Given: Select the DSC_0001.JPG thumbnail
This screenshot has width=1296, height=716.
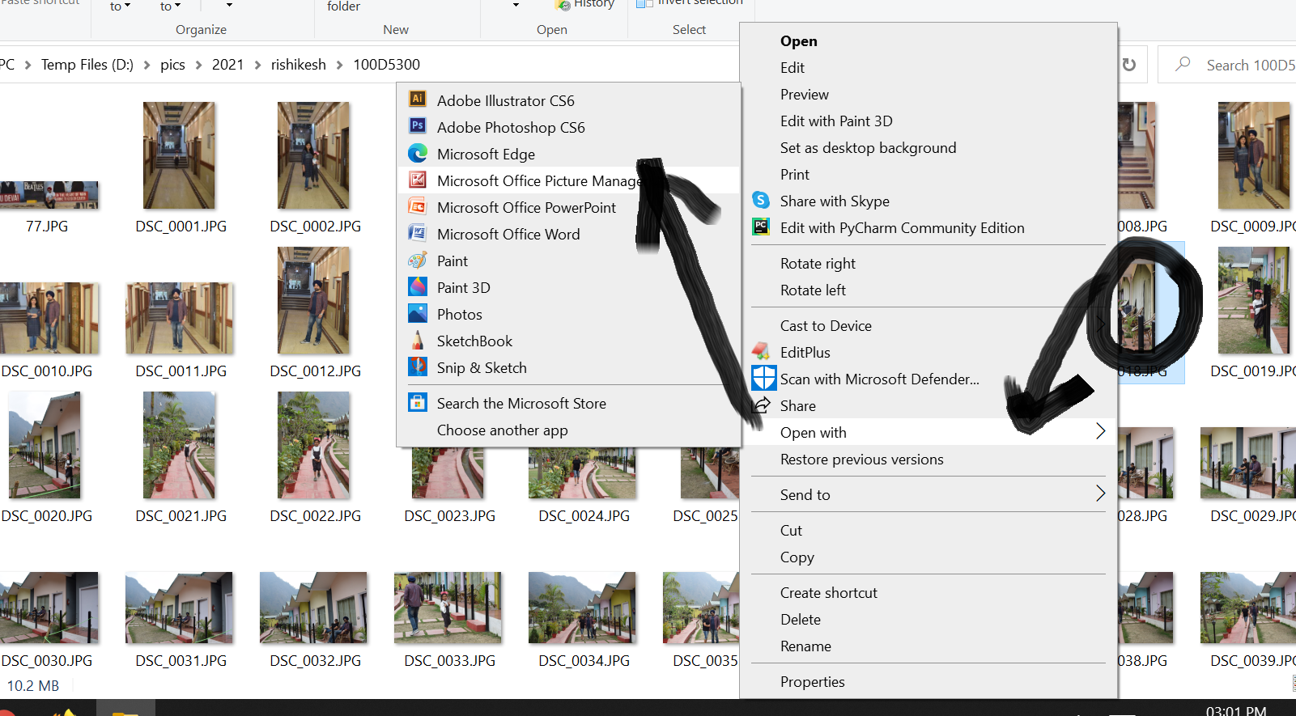Looking at the screenshot, I should [179, 155].
